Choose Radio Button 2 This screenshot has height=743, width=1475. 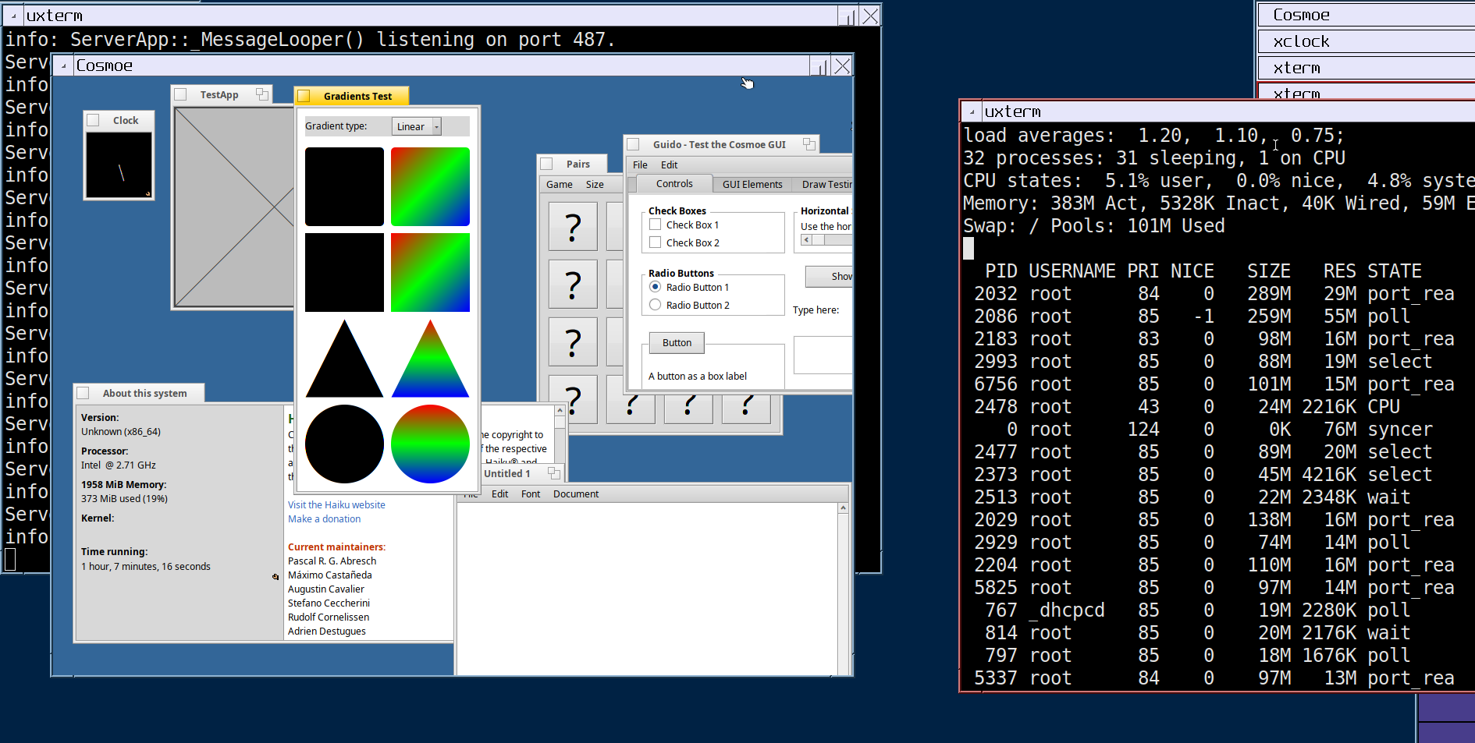(x=656, y=305)
